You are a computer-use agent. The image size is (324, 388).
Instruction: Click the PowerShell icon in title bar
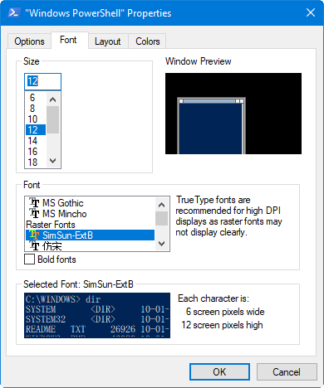click(x=13, y=12)
